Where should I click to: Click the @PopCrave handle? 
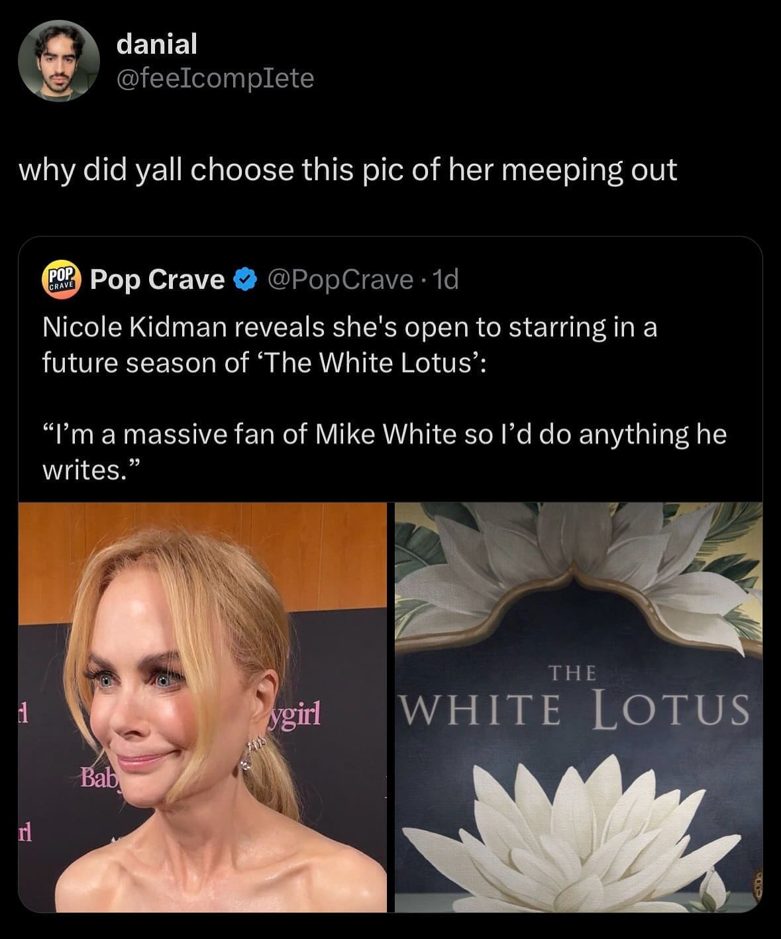(340, 280)
